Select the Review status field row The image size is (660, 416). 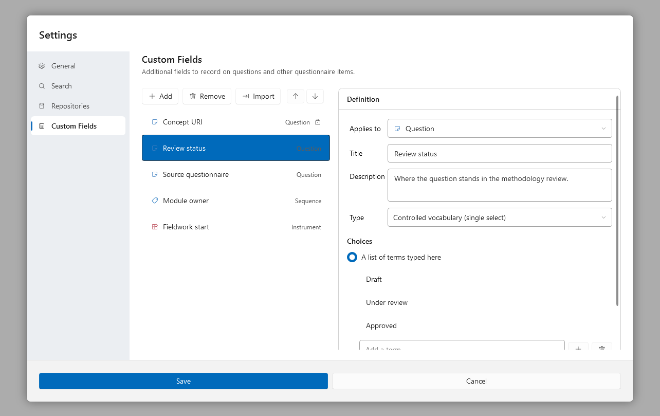(236, 148)
